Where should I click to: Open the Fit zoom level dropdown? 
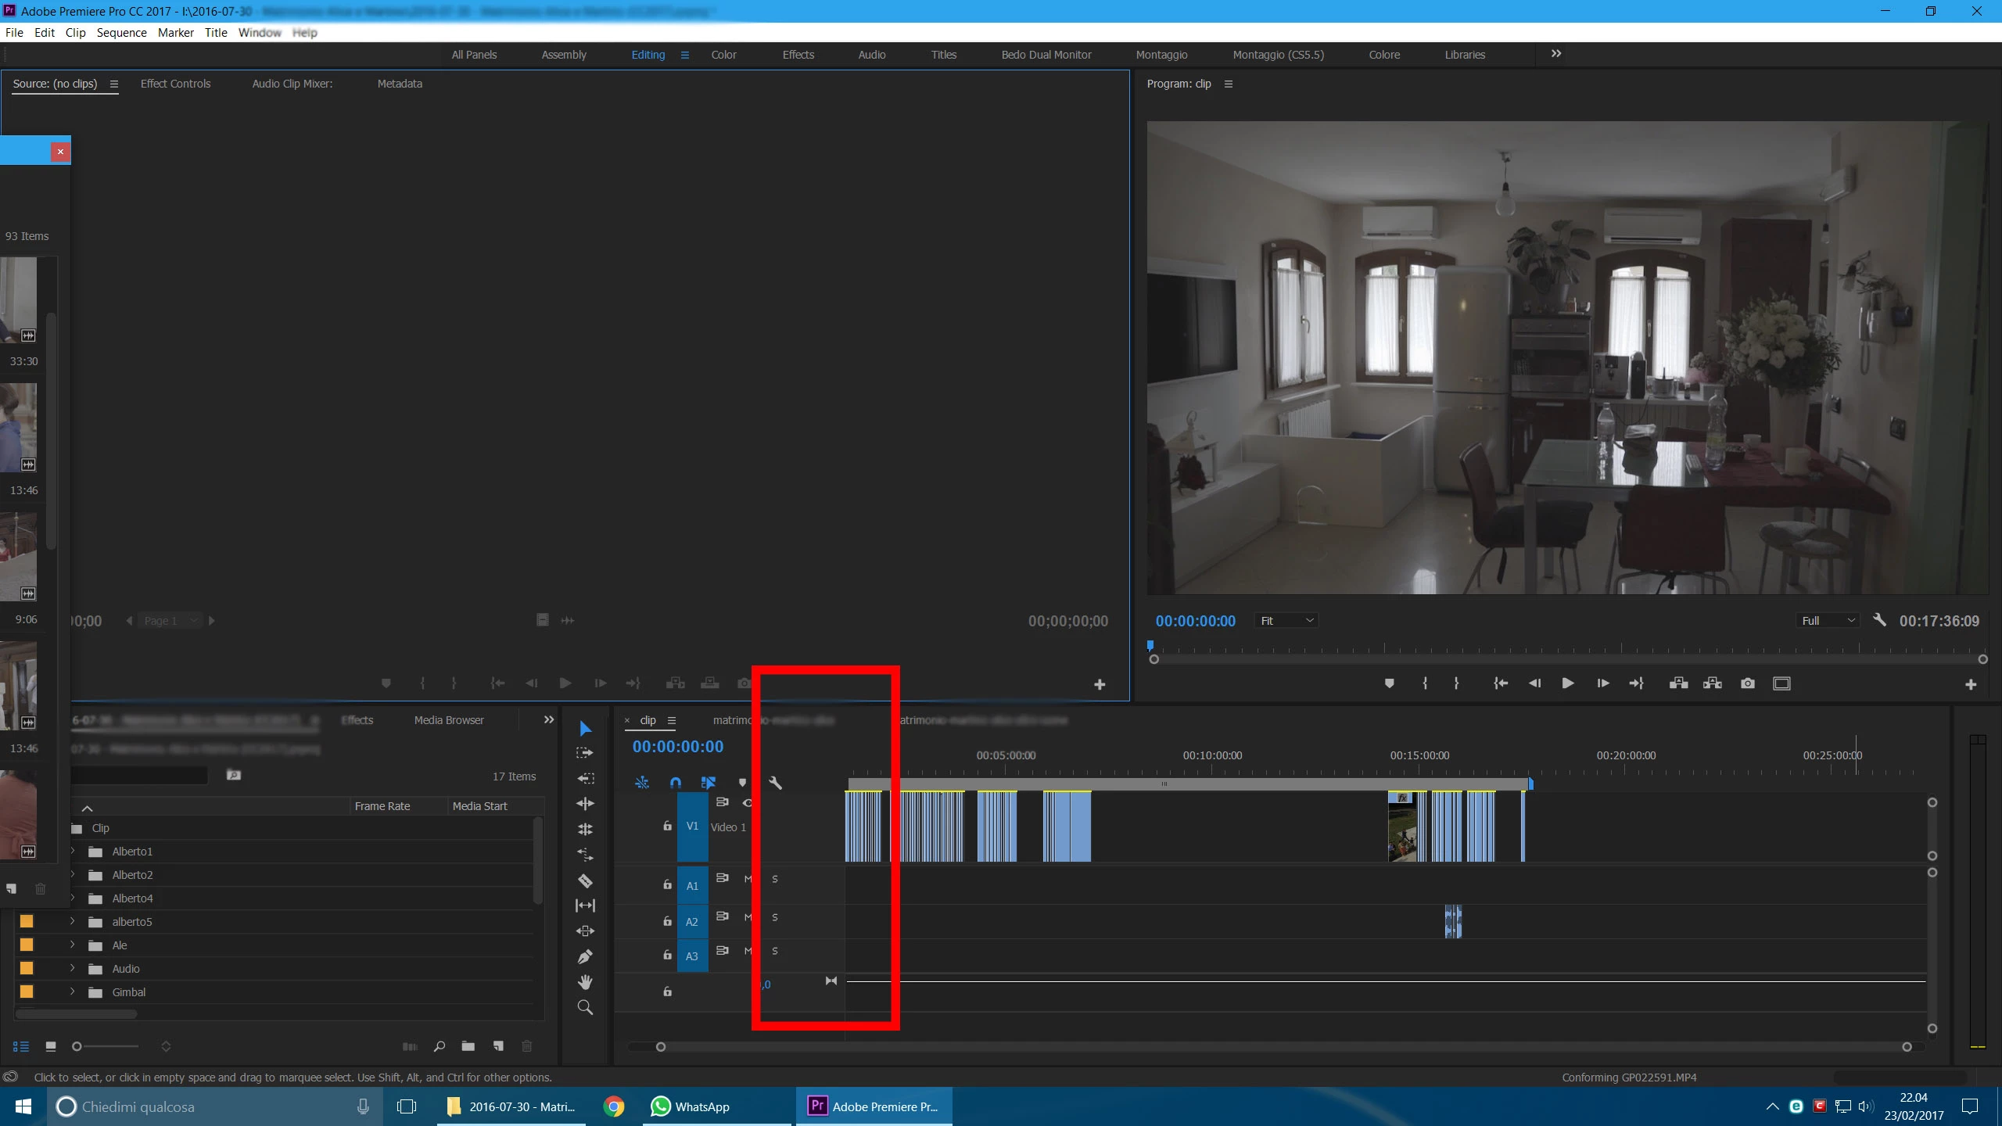point(1286,621)
